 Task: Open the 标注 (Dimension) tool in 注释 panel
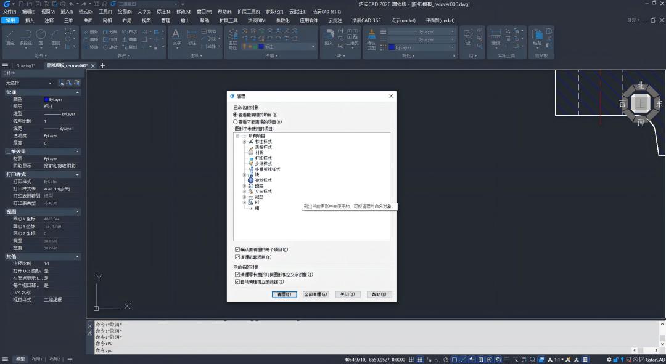click(x=192, y=36)
